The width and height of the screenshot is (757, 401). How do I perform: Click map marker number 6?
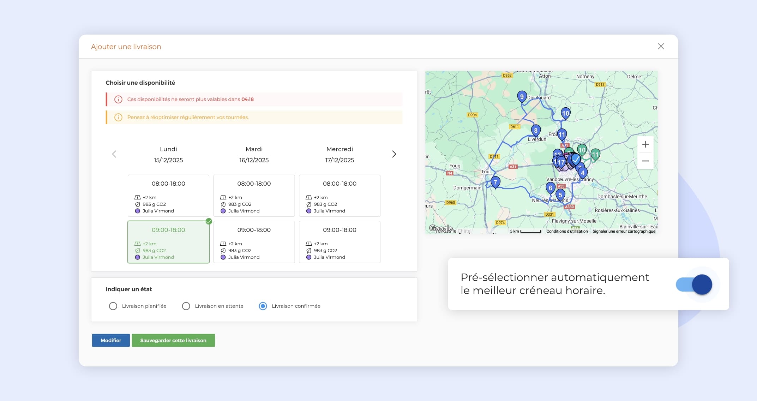pos(550,188)
